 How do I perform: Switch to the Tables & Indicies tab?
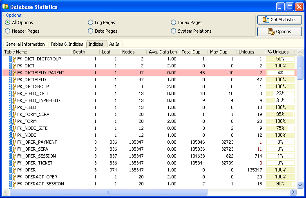67,44
